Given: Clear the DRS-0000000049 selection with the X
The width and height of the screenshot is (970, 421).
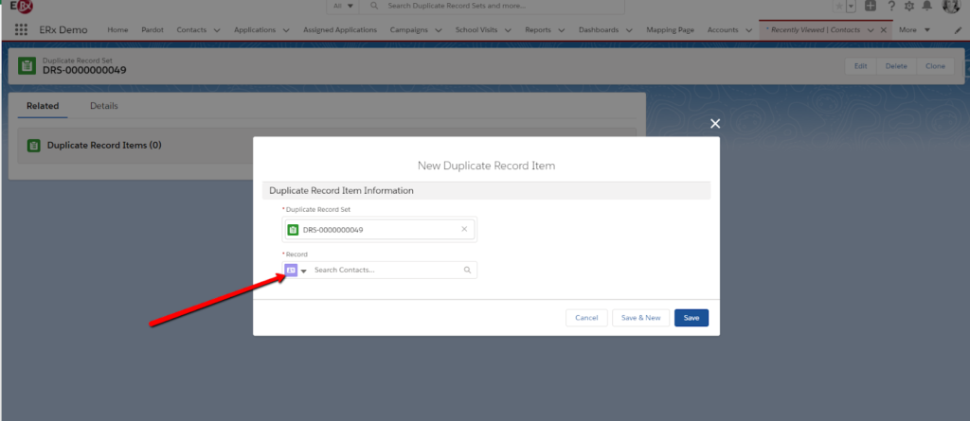Looking at the screenshot, I should [x=463, y=229].
